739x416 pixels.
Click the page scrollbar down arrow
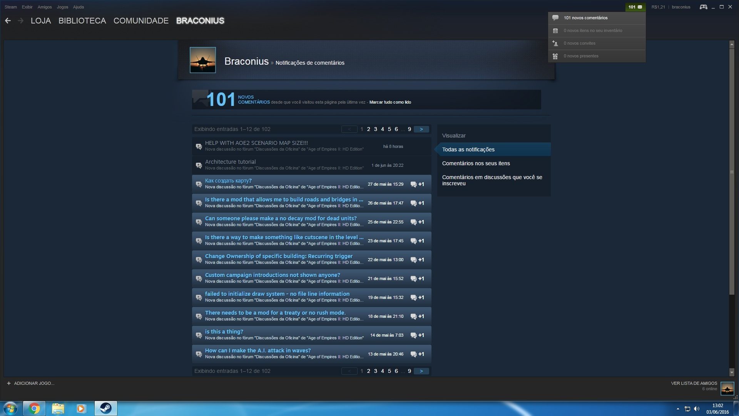coord(732,372)
